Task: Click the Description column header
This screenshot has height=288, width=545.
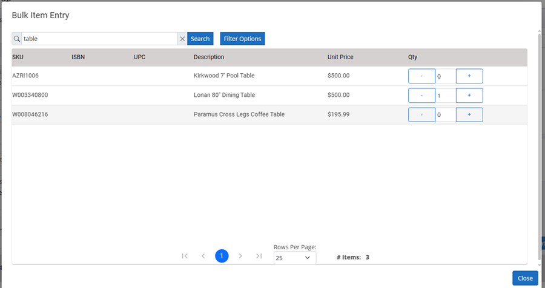Action: tap(209, 57)
